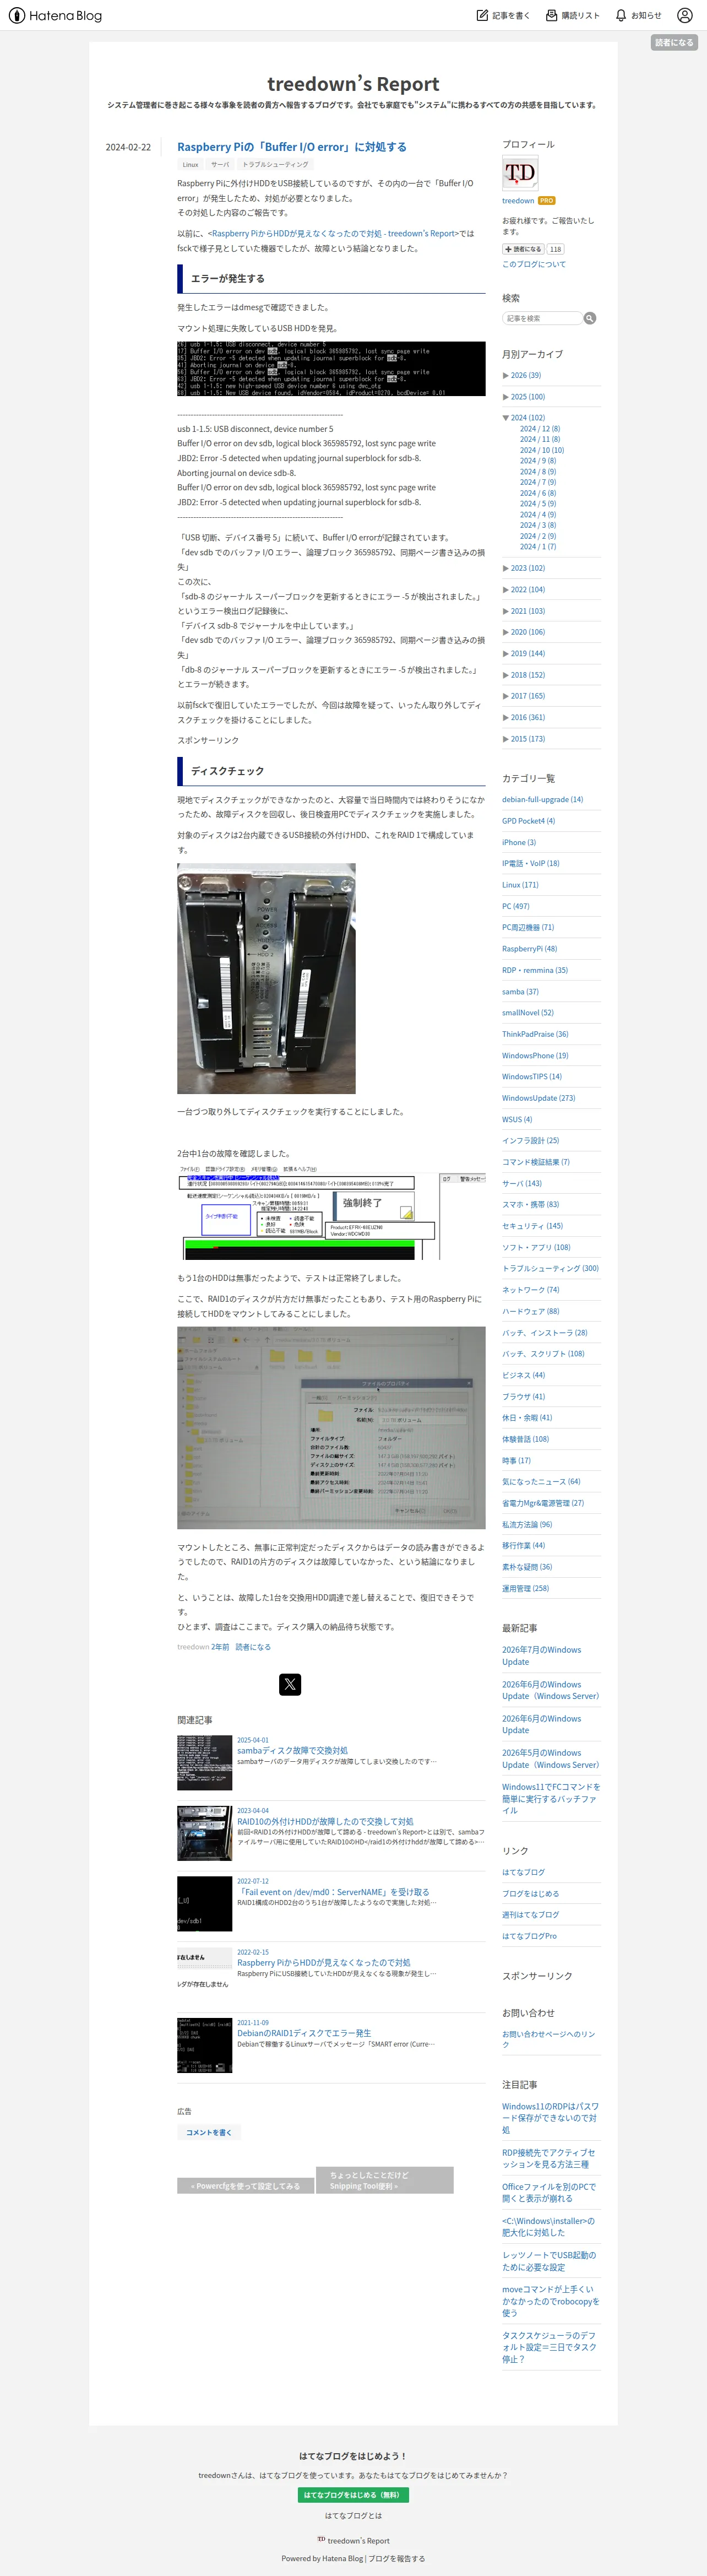This screenshot has width=707, height=2576.
Task: Open the RaspberryPi (48) category
Action: [x=530, y=949]
